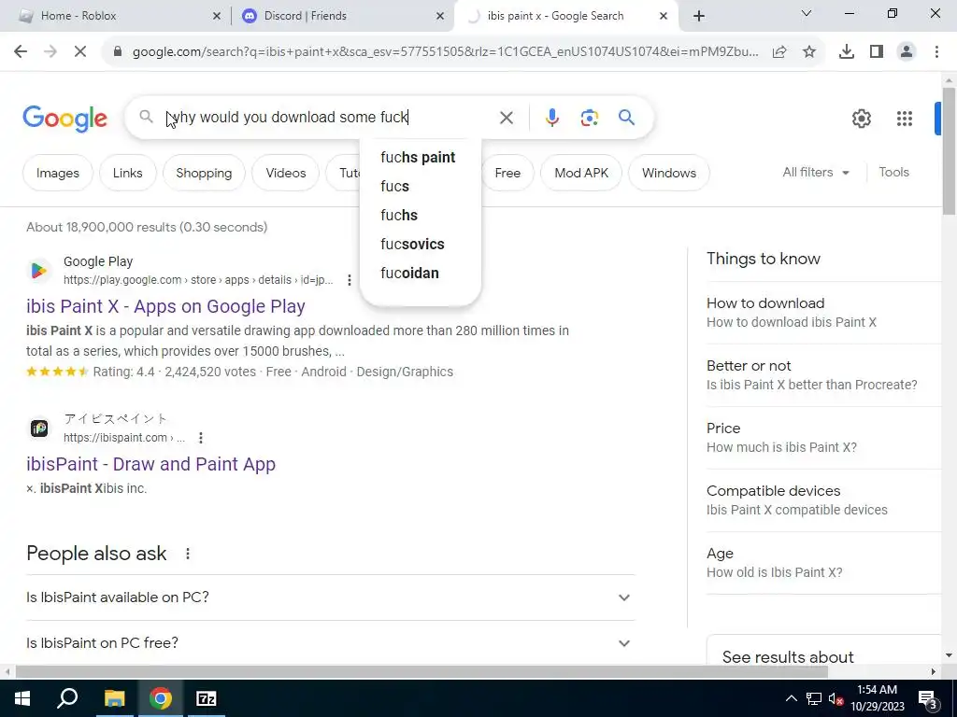Open 'Is ibis Paint X better than Procreate?'
Image resolution: width=957 pixels, height=717 pixels.
tap(812, 386)
